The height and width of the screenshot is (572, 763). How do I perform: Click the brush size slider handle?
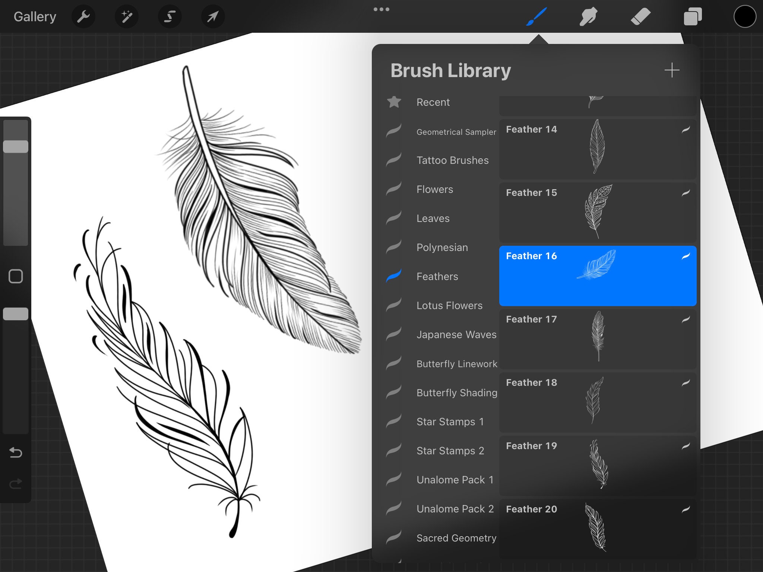16,146
